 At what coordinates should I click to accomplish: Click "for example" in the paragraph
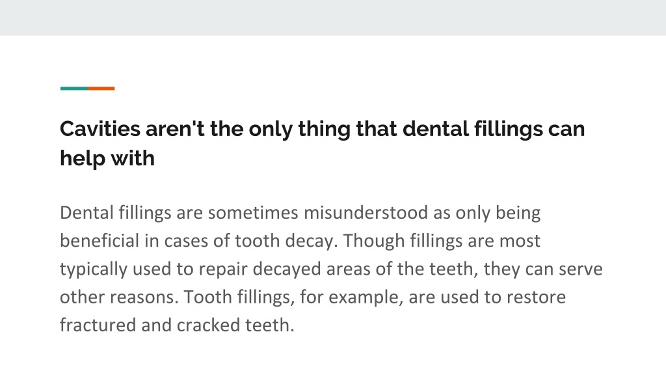pyautogui.click(x=349, y=297)
